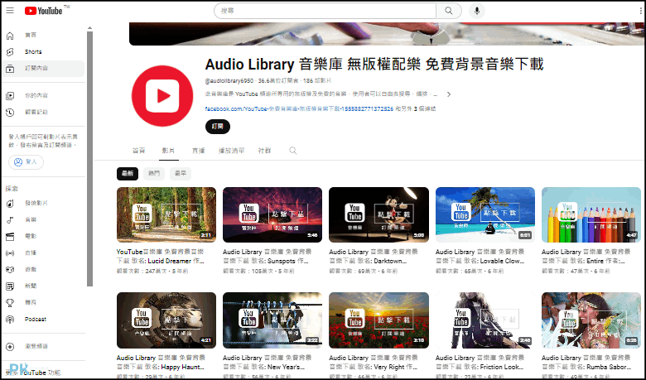This screenshot has height=380, width=646.
Task: Click the Rumba Sabor video title
Action: coord(586,363)
